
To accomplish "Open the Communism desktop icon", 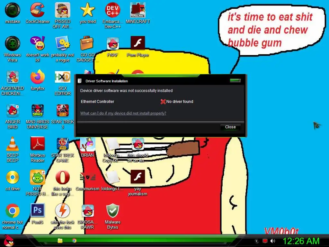I will pos(87,177).
